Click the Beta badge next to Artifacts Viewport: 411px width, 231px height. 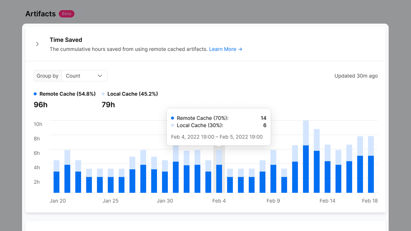pyautogui.click(x=66, y=14)
